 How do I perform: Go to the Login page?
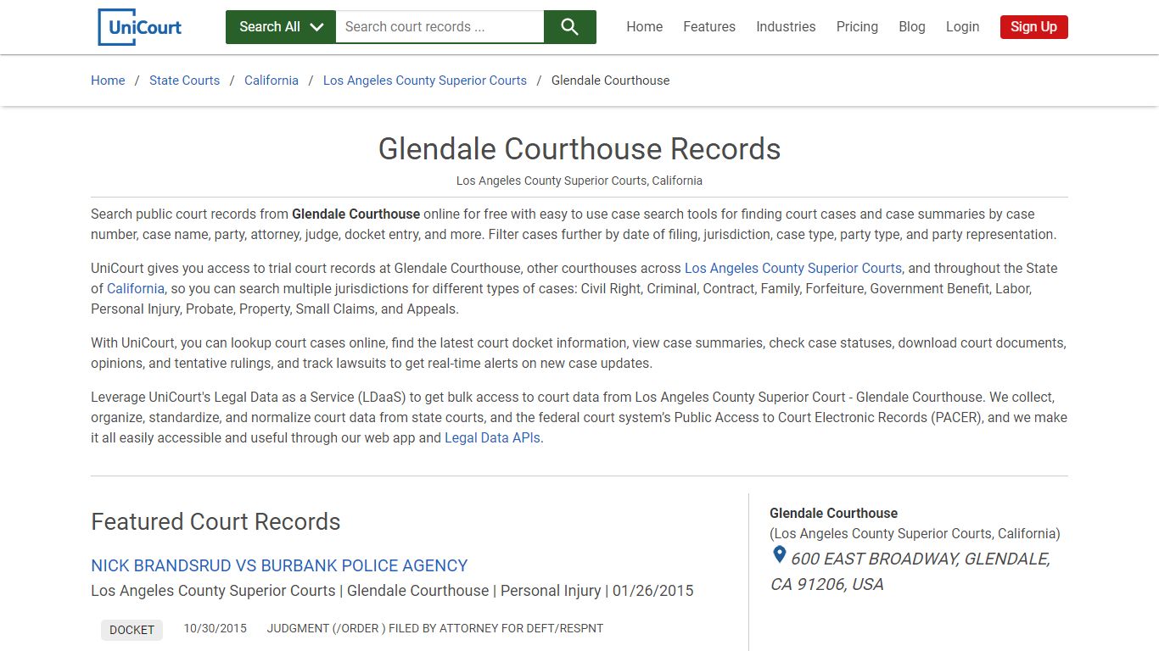point(962,27)
